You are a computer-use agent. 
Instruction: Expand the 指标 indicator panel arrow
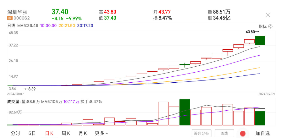270,26
